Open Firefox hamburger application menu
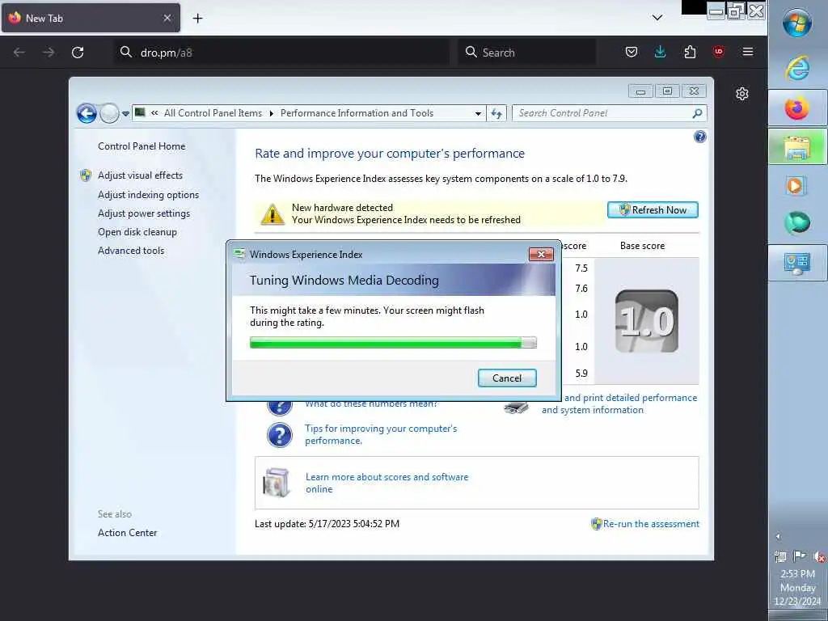This screenshot has width=828, height=621. click(748, 52)
